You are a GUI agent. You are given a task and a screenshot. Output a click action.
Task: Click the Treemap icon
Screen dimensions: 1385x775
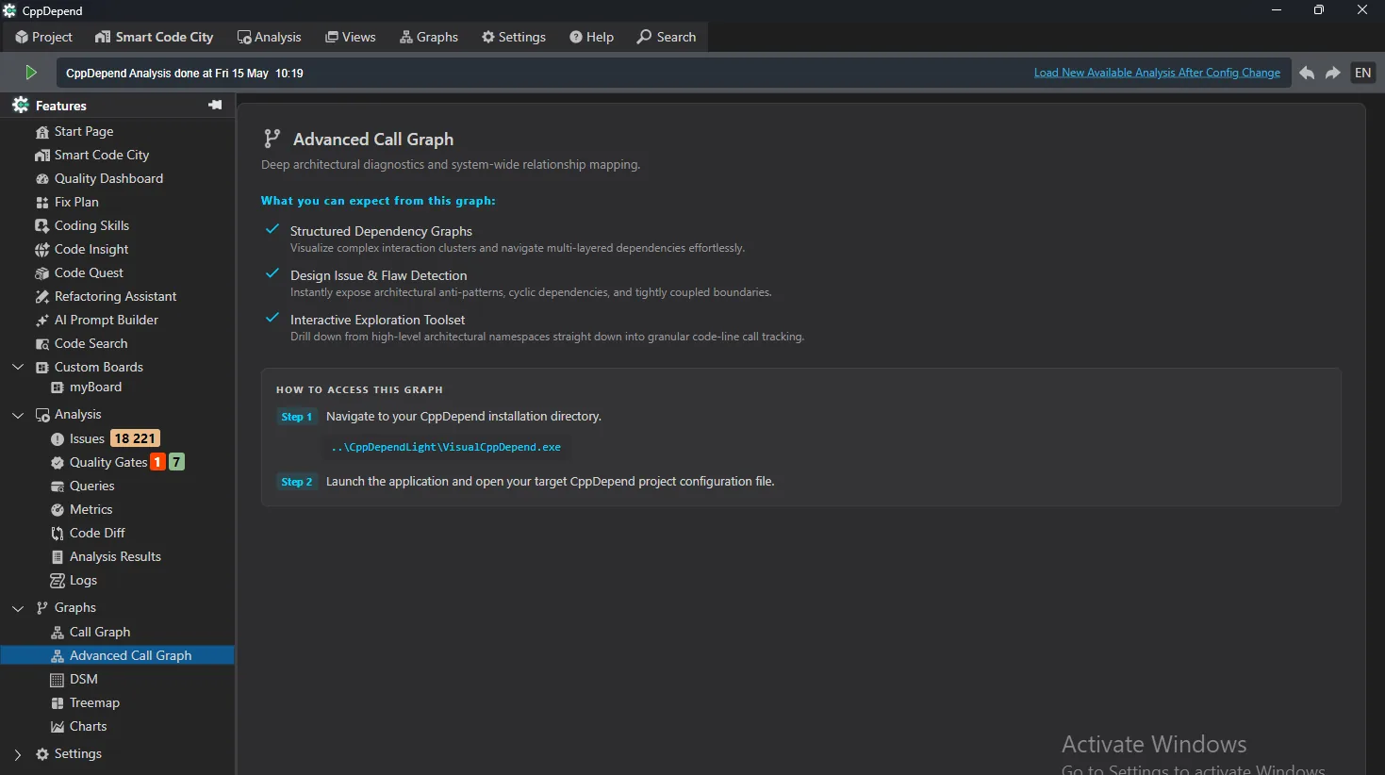click(58, 703)
